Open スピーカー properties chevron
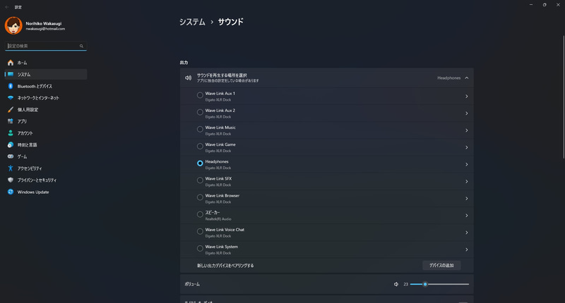 [x=467, y=216]
